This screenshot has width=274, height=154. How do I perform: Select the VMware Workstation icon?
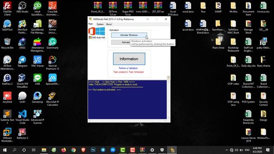(7, 135)
